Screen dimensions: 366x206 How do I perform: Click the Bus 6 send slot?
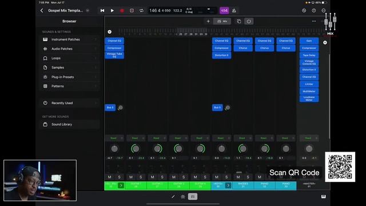pos(217,108)
